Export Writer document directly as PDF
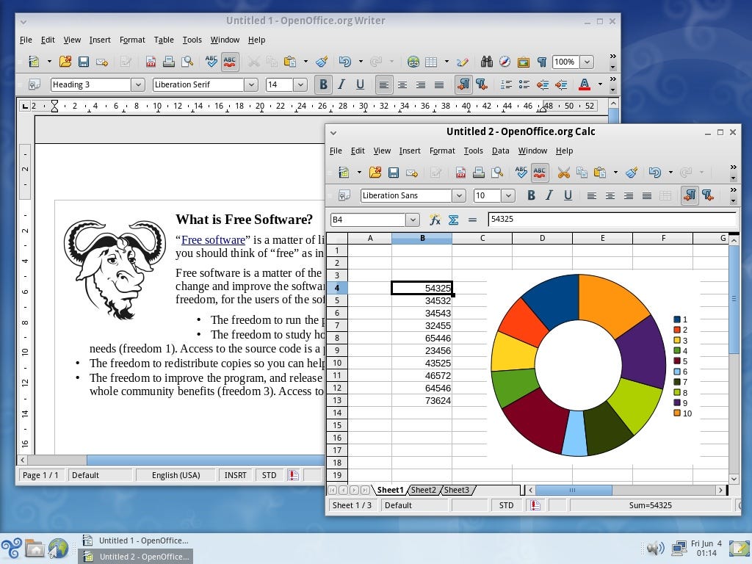The width and height of the screenshot is (752, 564). coord(151,62)
